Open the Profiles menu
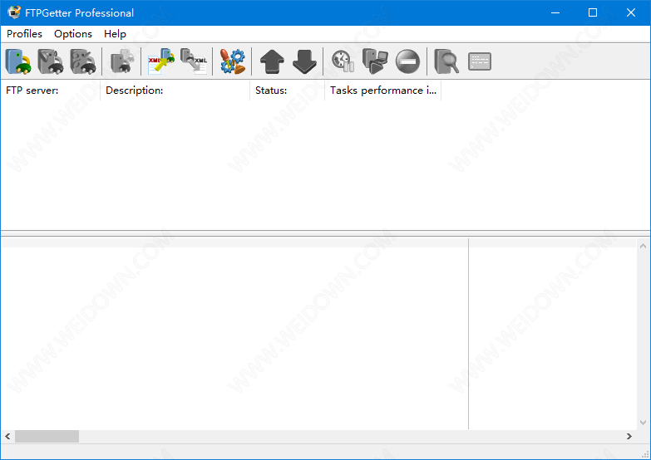The width and height of the screenshot is (651, 460). 24,34
